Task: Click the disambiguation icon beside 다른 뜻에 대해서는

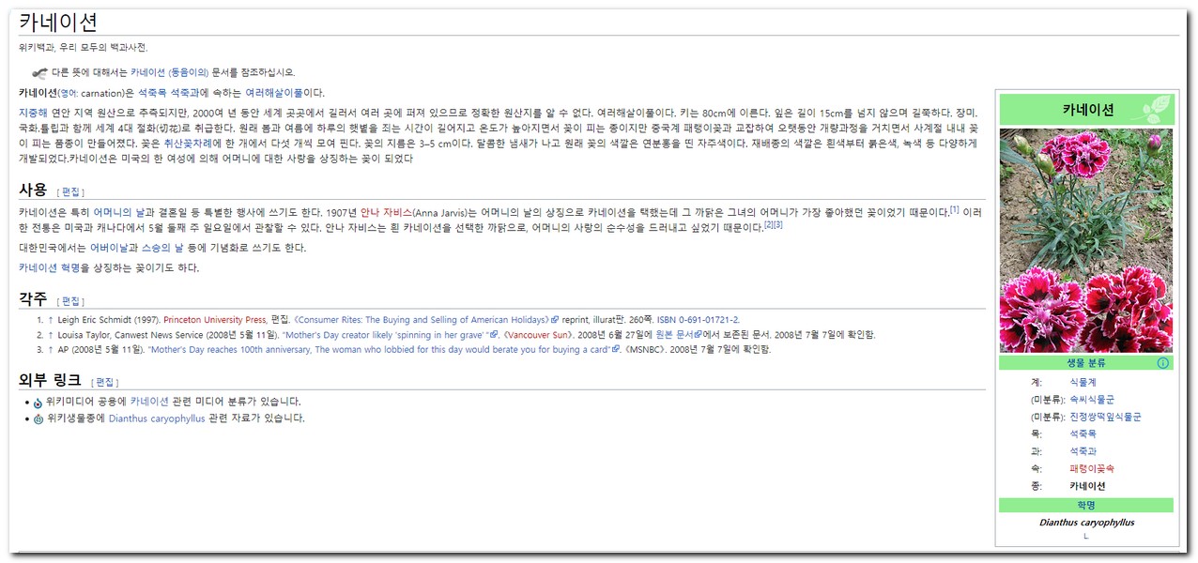Action: coord(39,72)
